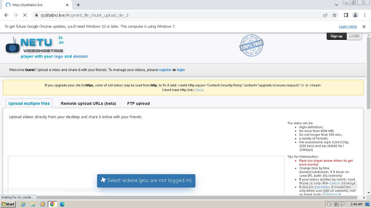Image resolution: width=371 pixels, height=208 pixels.
Task: View site information lock icon
Action: click(x=36, y=15)
